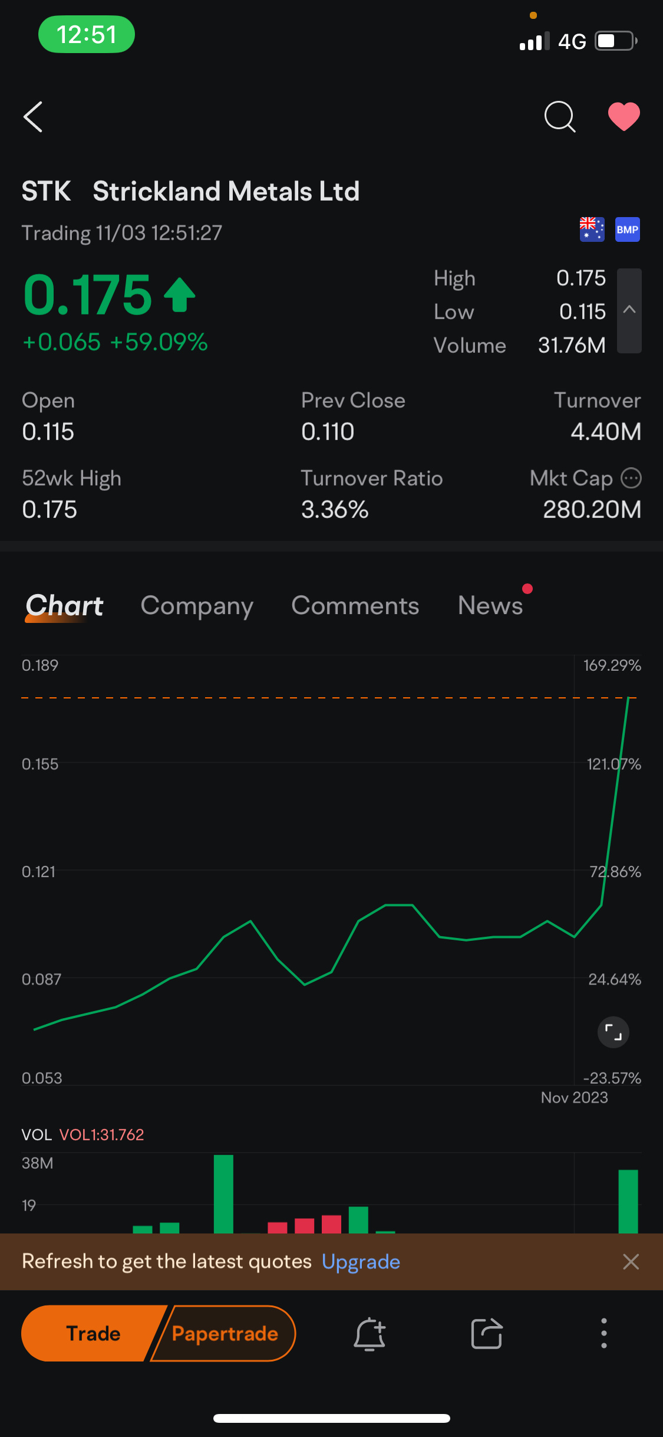Open the search magnifier icon
Image resolution: width=663 pixels, height=1437 pixels.
[559, 117]
